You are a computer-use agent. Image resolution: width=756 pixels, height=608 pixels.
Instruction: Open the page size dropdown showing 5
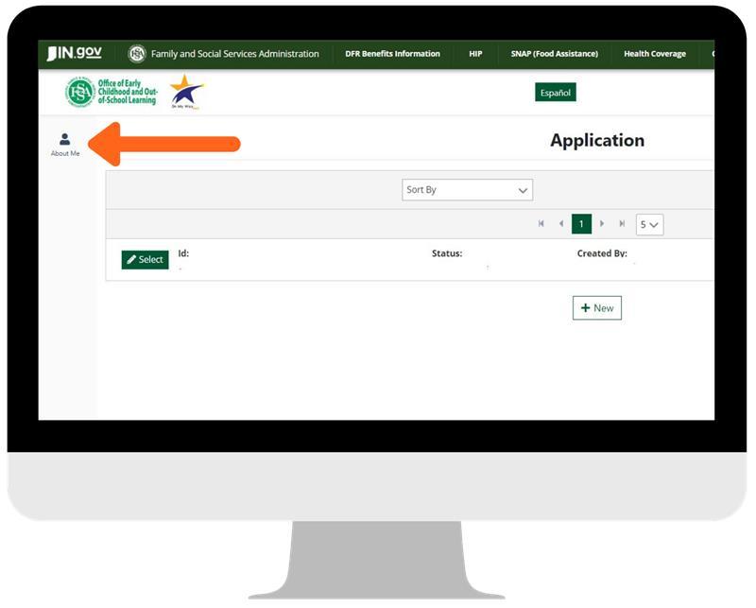pos(650,224)
